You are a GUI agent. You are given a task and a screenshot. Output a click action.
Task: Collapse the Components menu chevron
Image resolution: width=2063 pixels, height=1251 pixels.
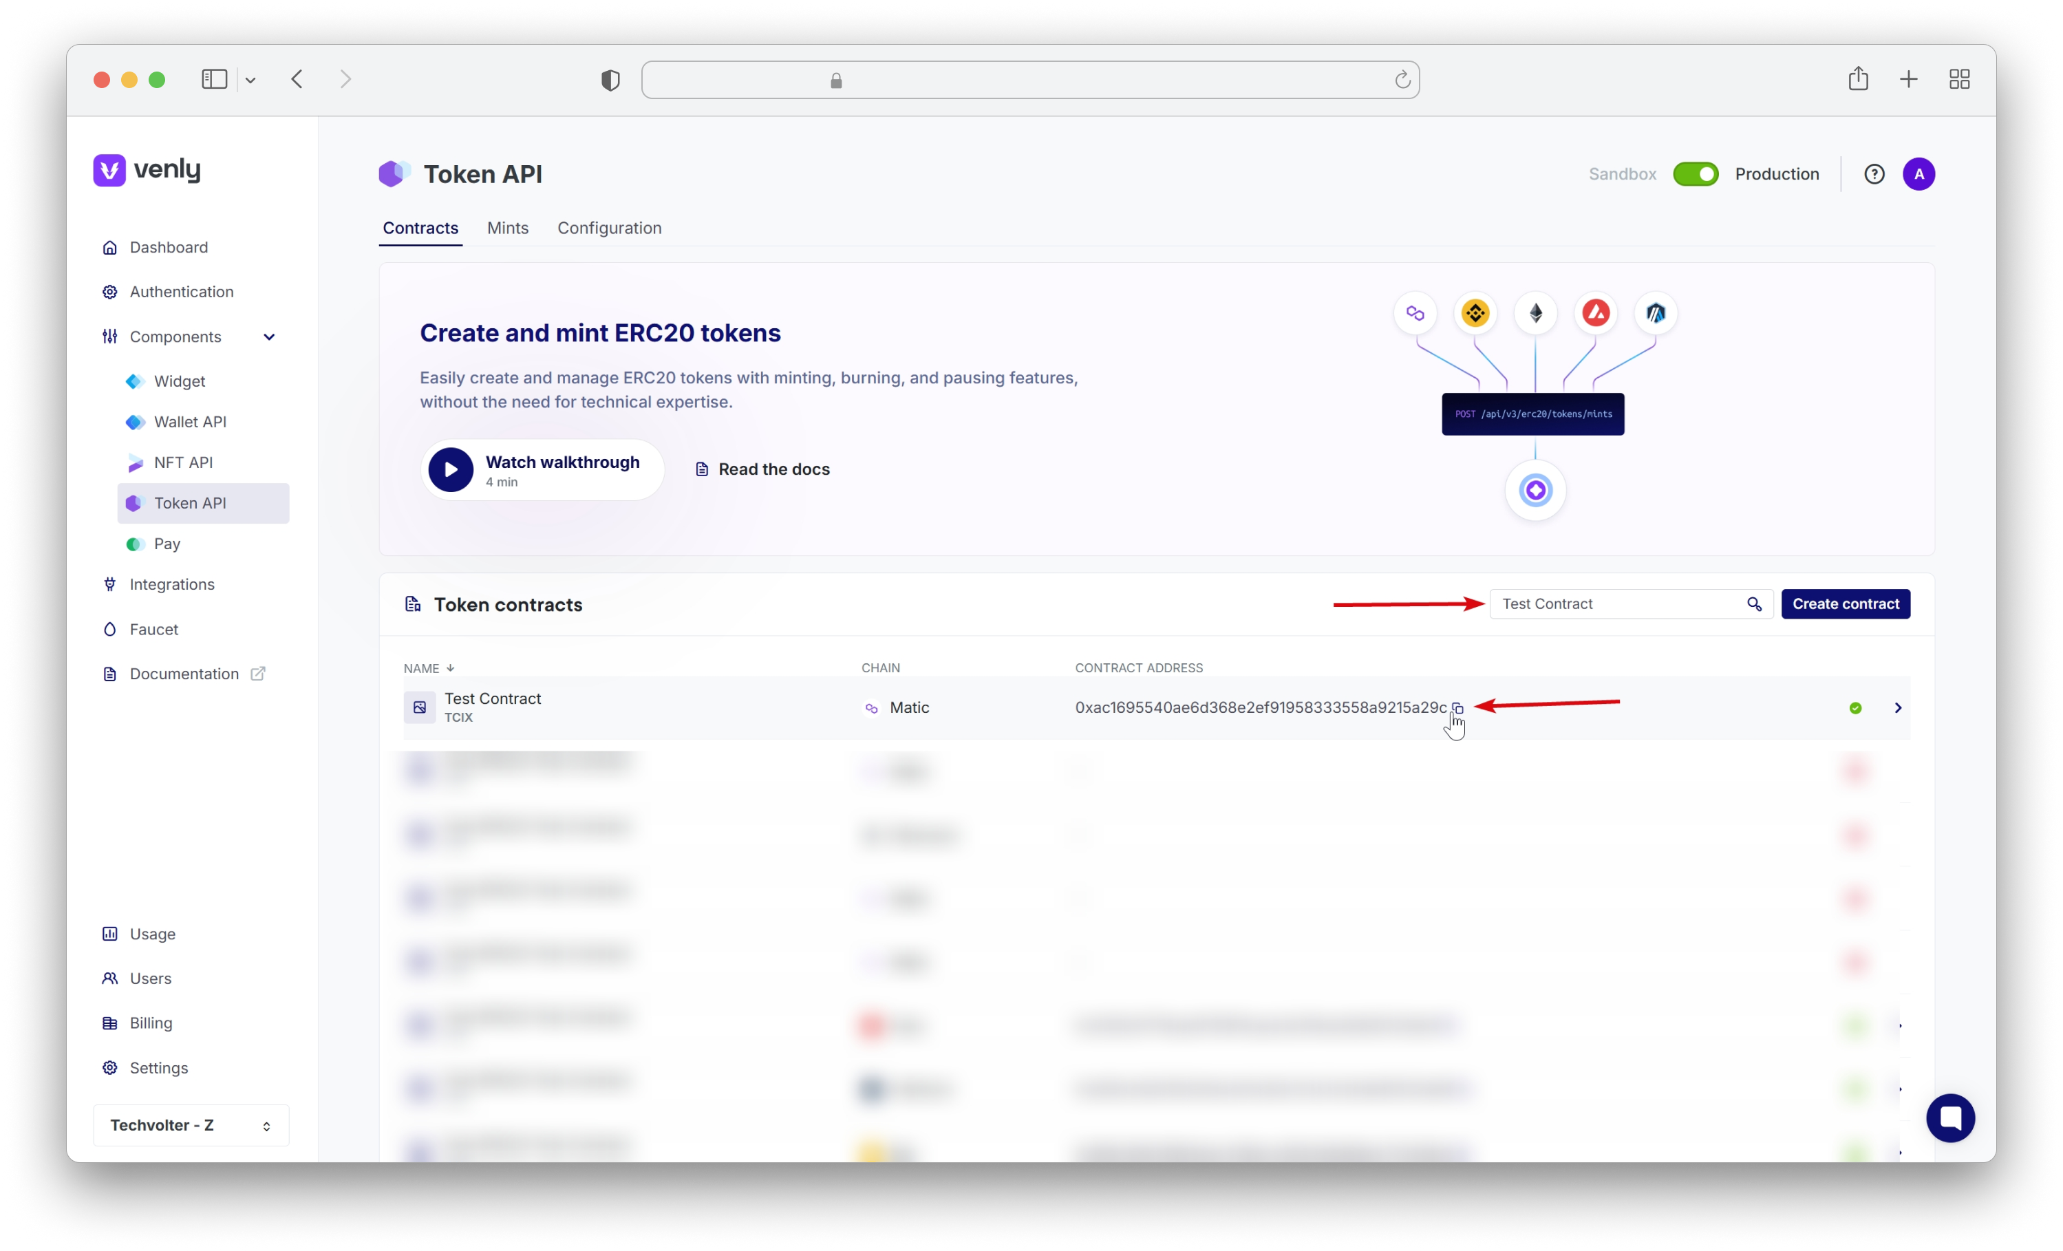(x=269, y=336)
